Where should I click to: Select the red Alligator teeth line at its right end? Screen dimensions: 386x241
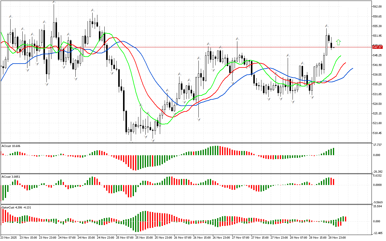[345, 63]
